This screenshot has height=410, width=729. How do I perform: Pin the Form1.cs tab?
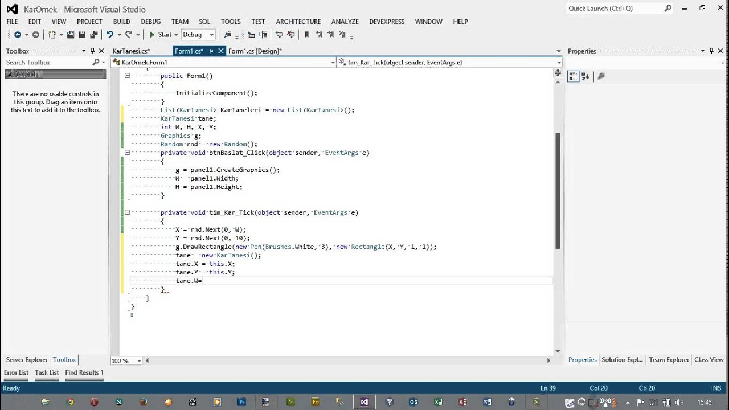click(x=211, y=51)
